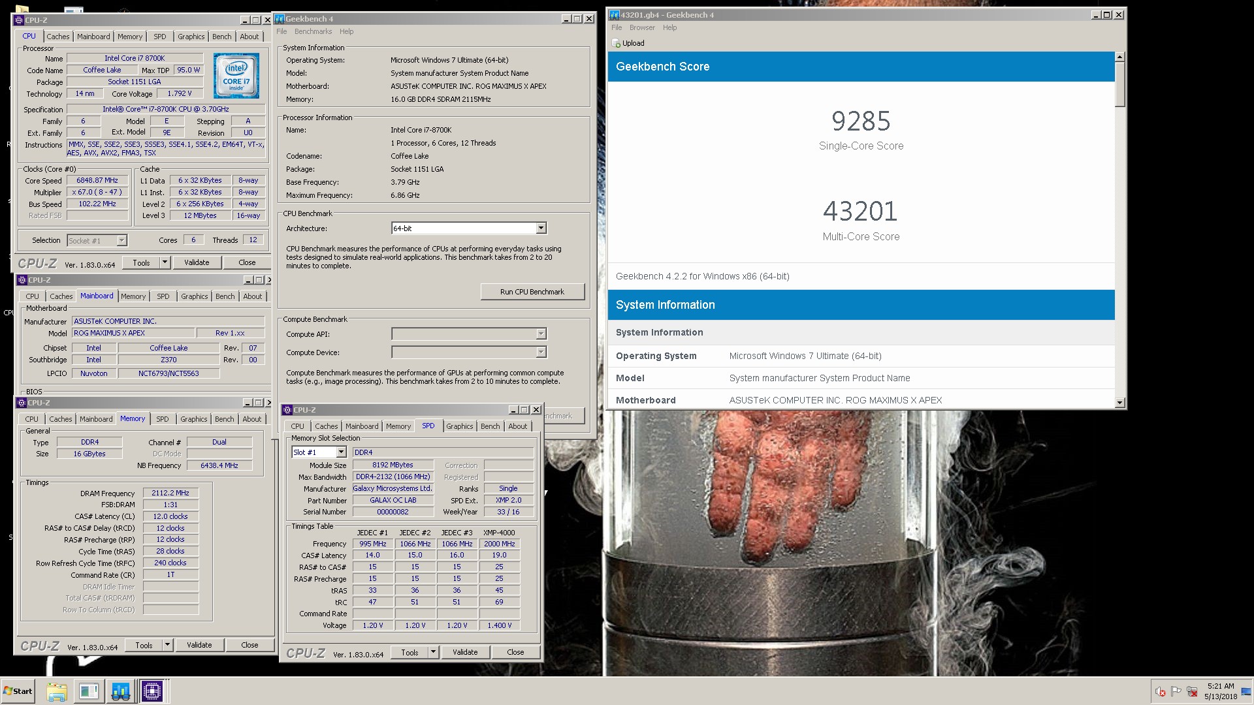Screen dimensions: 1254x705
Task: Click the purple CPU-Z taskbar icon
Action: coord(152,691)
